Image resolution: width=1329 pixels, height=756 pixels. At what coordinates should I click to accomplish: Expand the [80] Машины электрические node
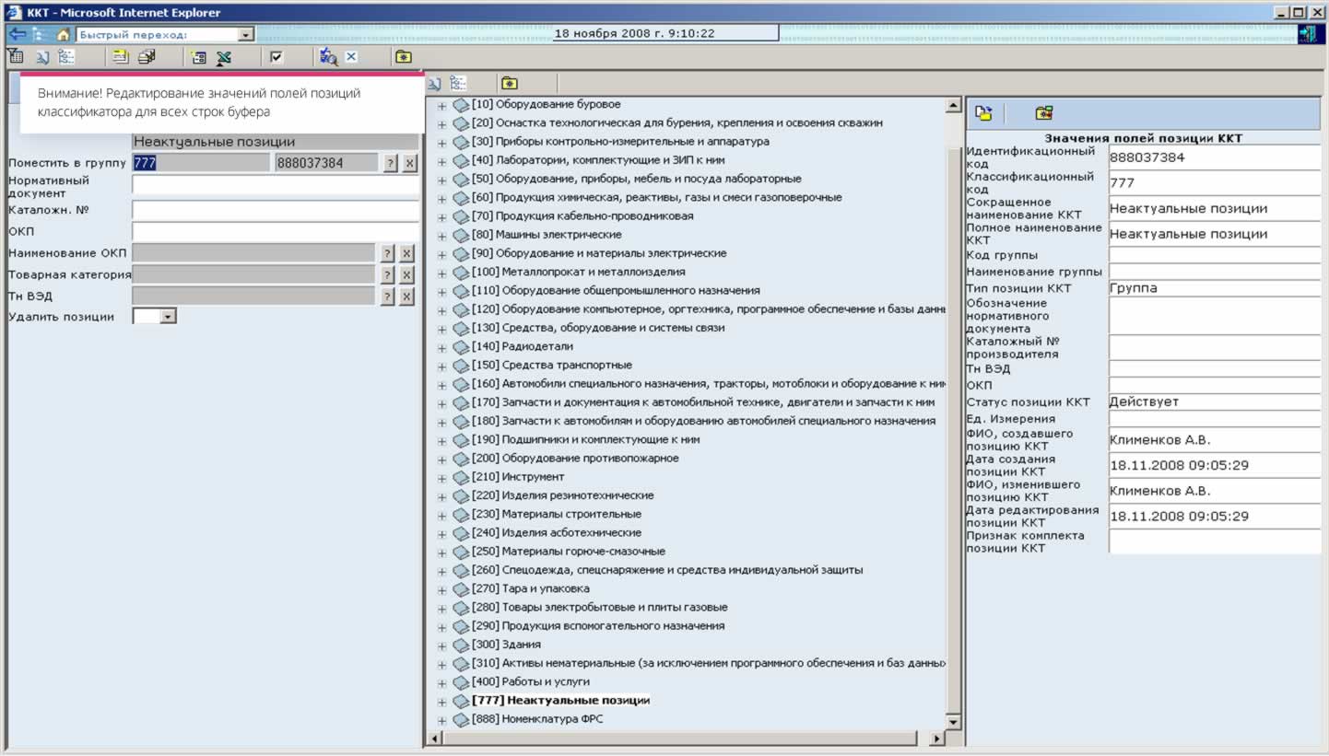(441, 236)
